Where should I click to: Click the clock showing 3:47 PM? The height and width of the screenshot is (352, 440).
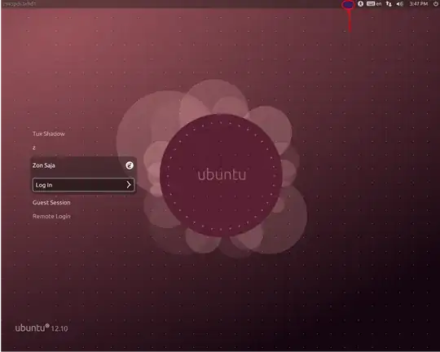coord(419,3)
